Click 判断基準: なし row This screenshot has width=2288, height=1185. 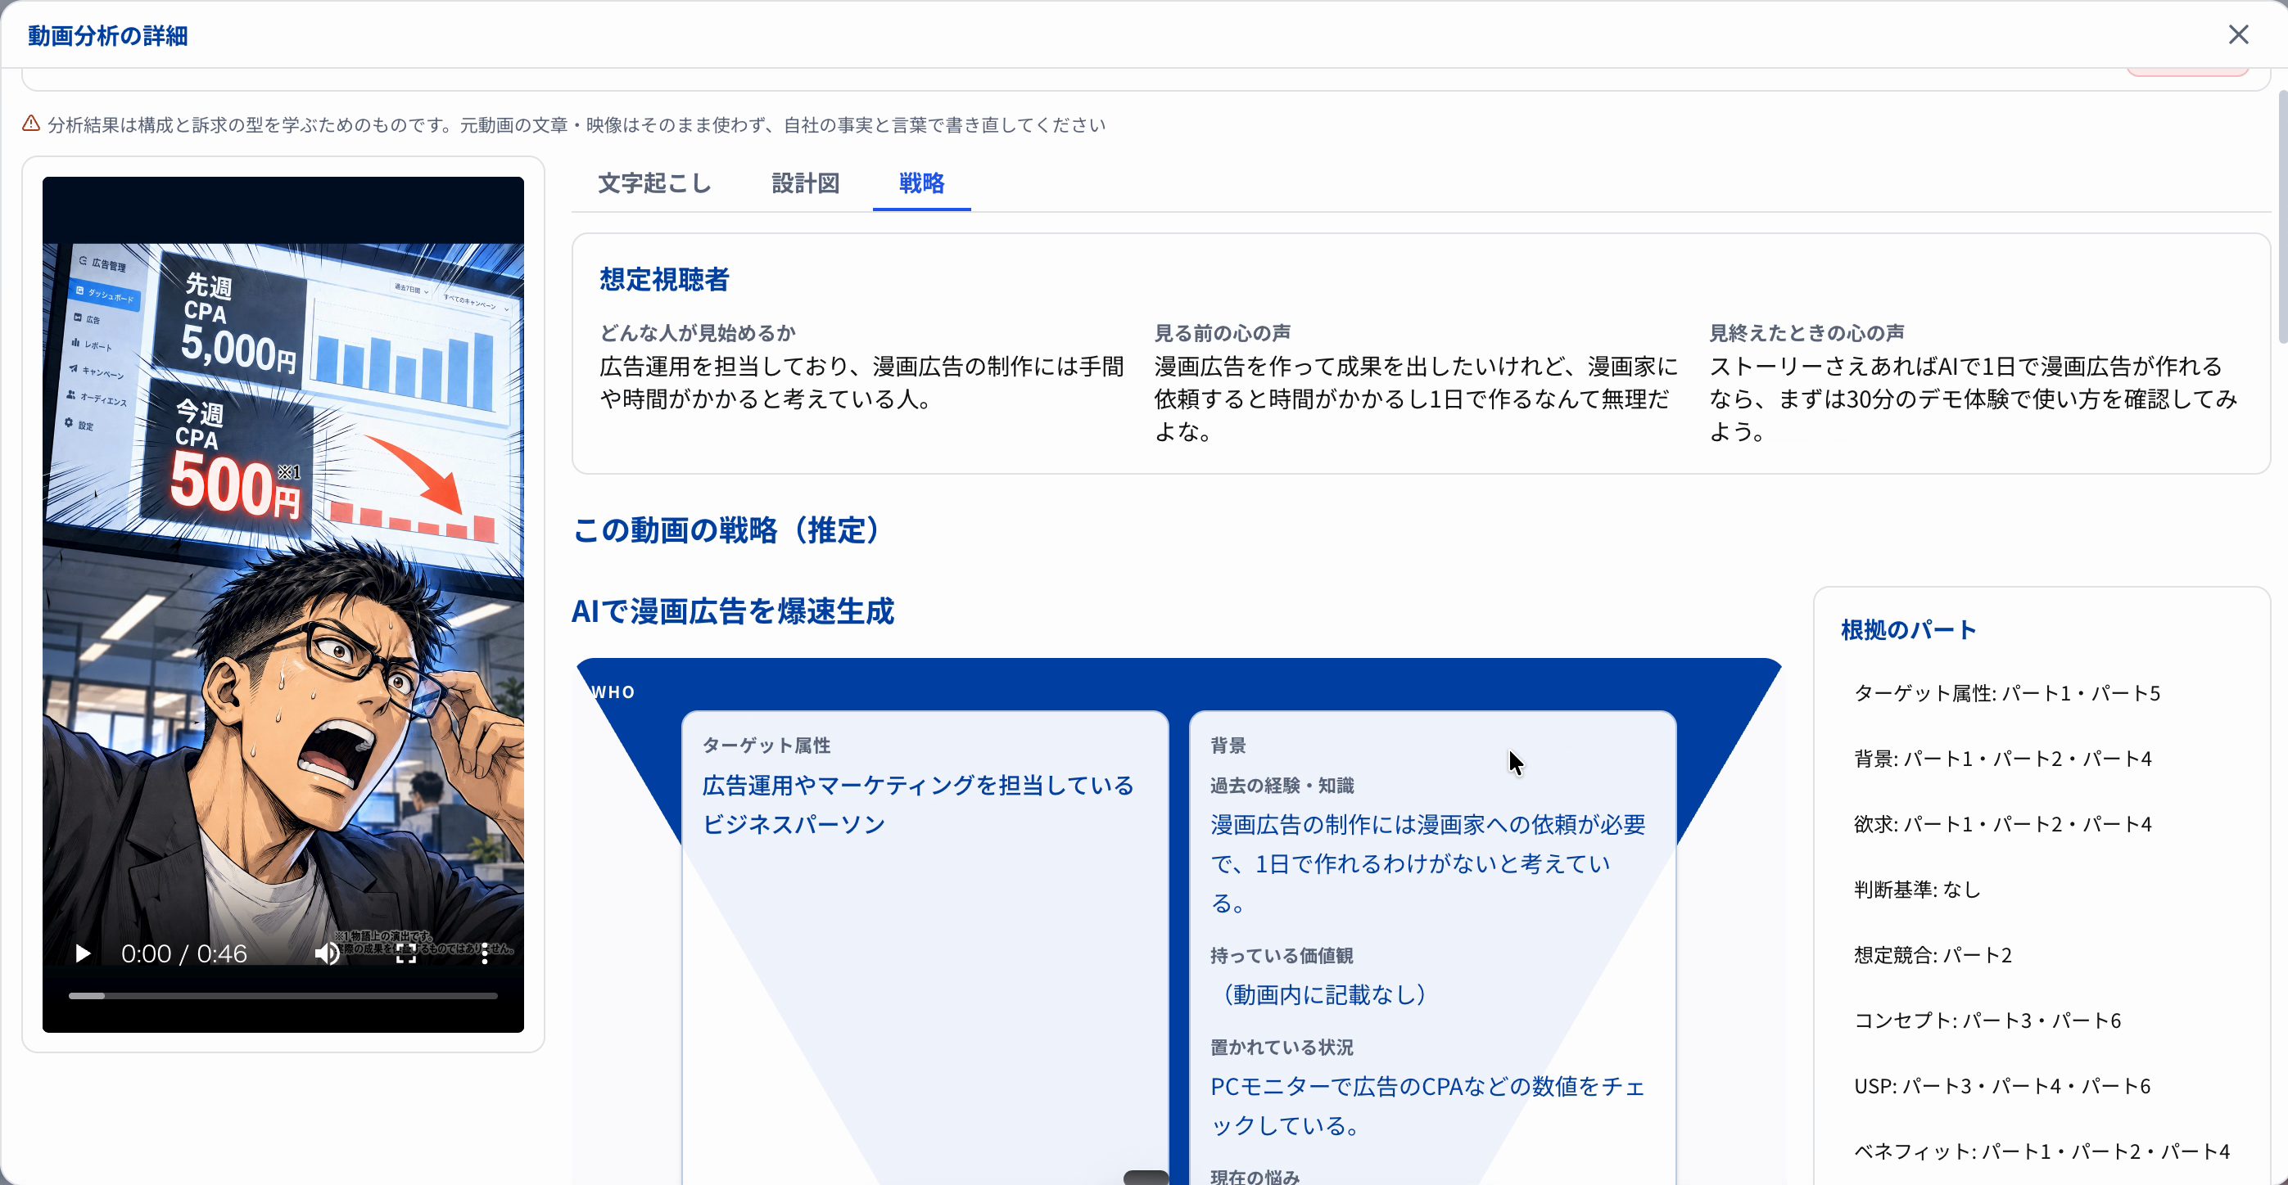click(x=1918, y=890)
